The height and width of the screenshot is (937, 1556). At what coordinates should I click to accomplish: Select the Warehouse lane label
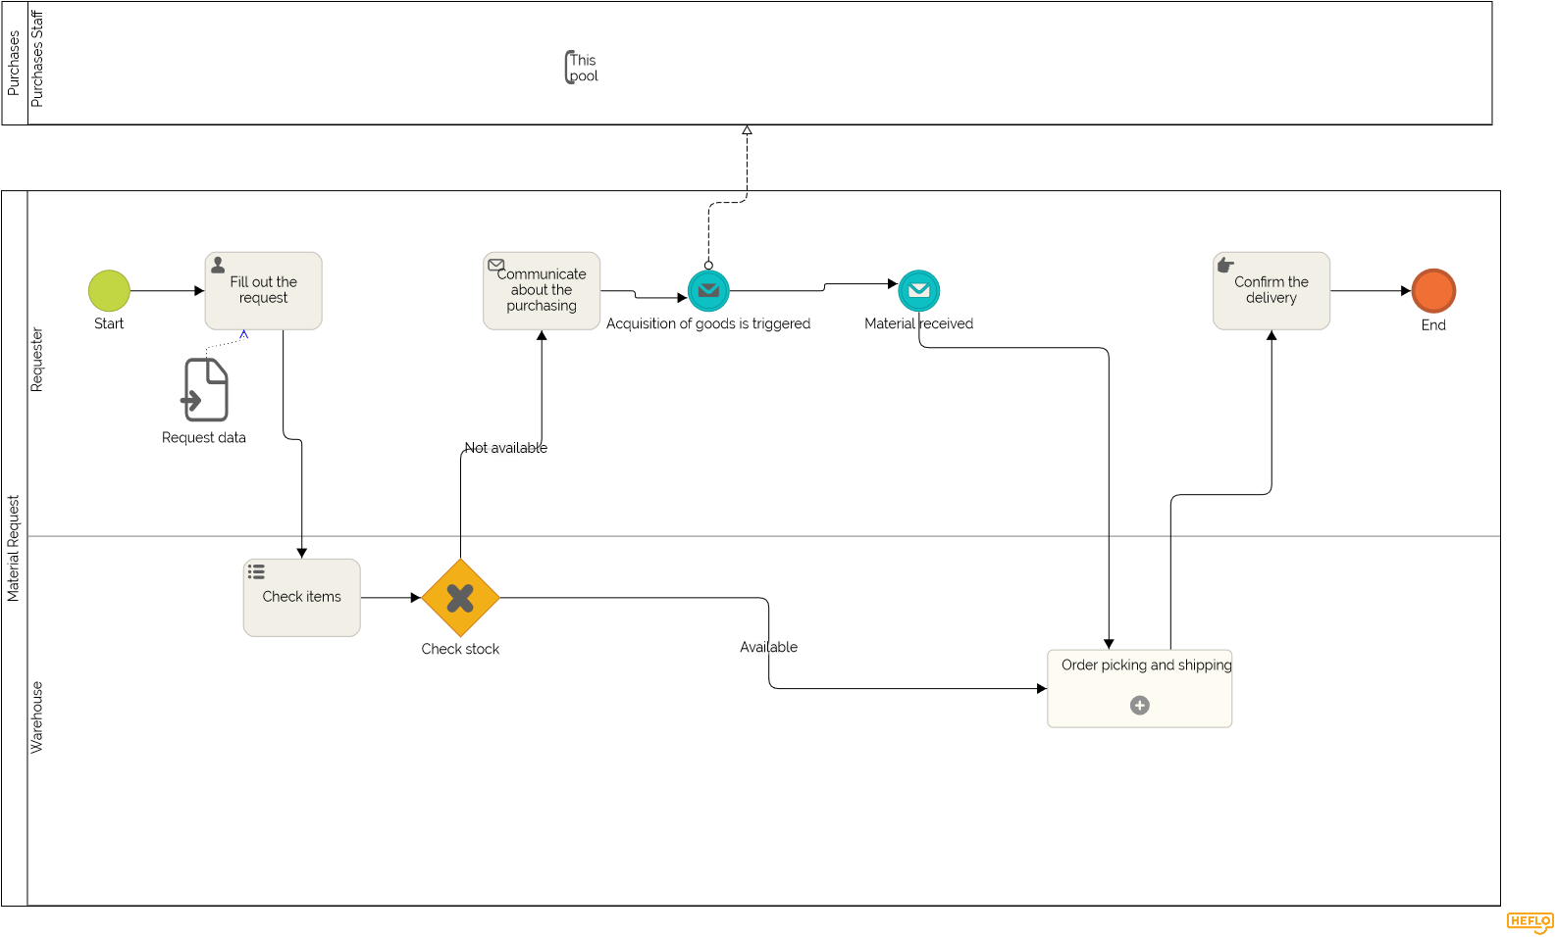(37, 717)
